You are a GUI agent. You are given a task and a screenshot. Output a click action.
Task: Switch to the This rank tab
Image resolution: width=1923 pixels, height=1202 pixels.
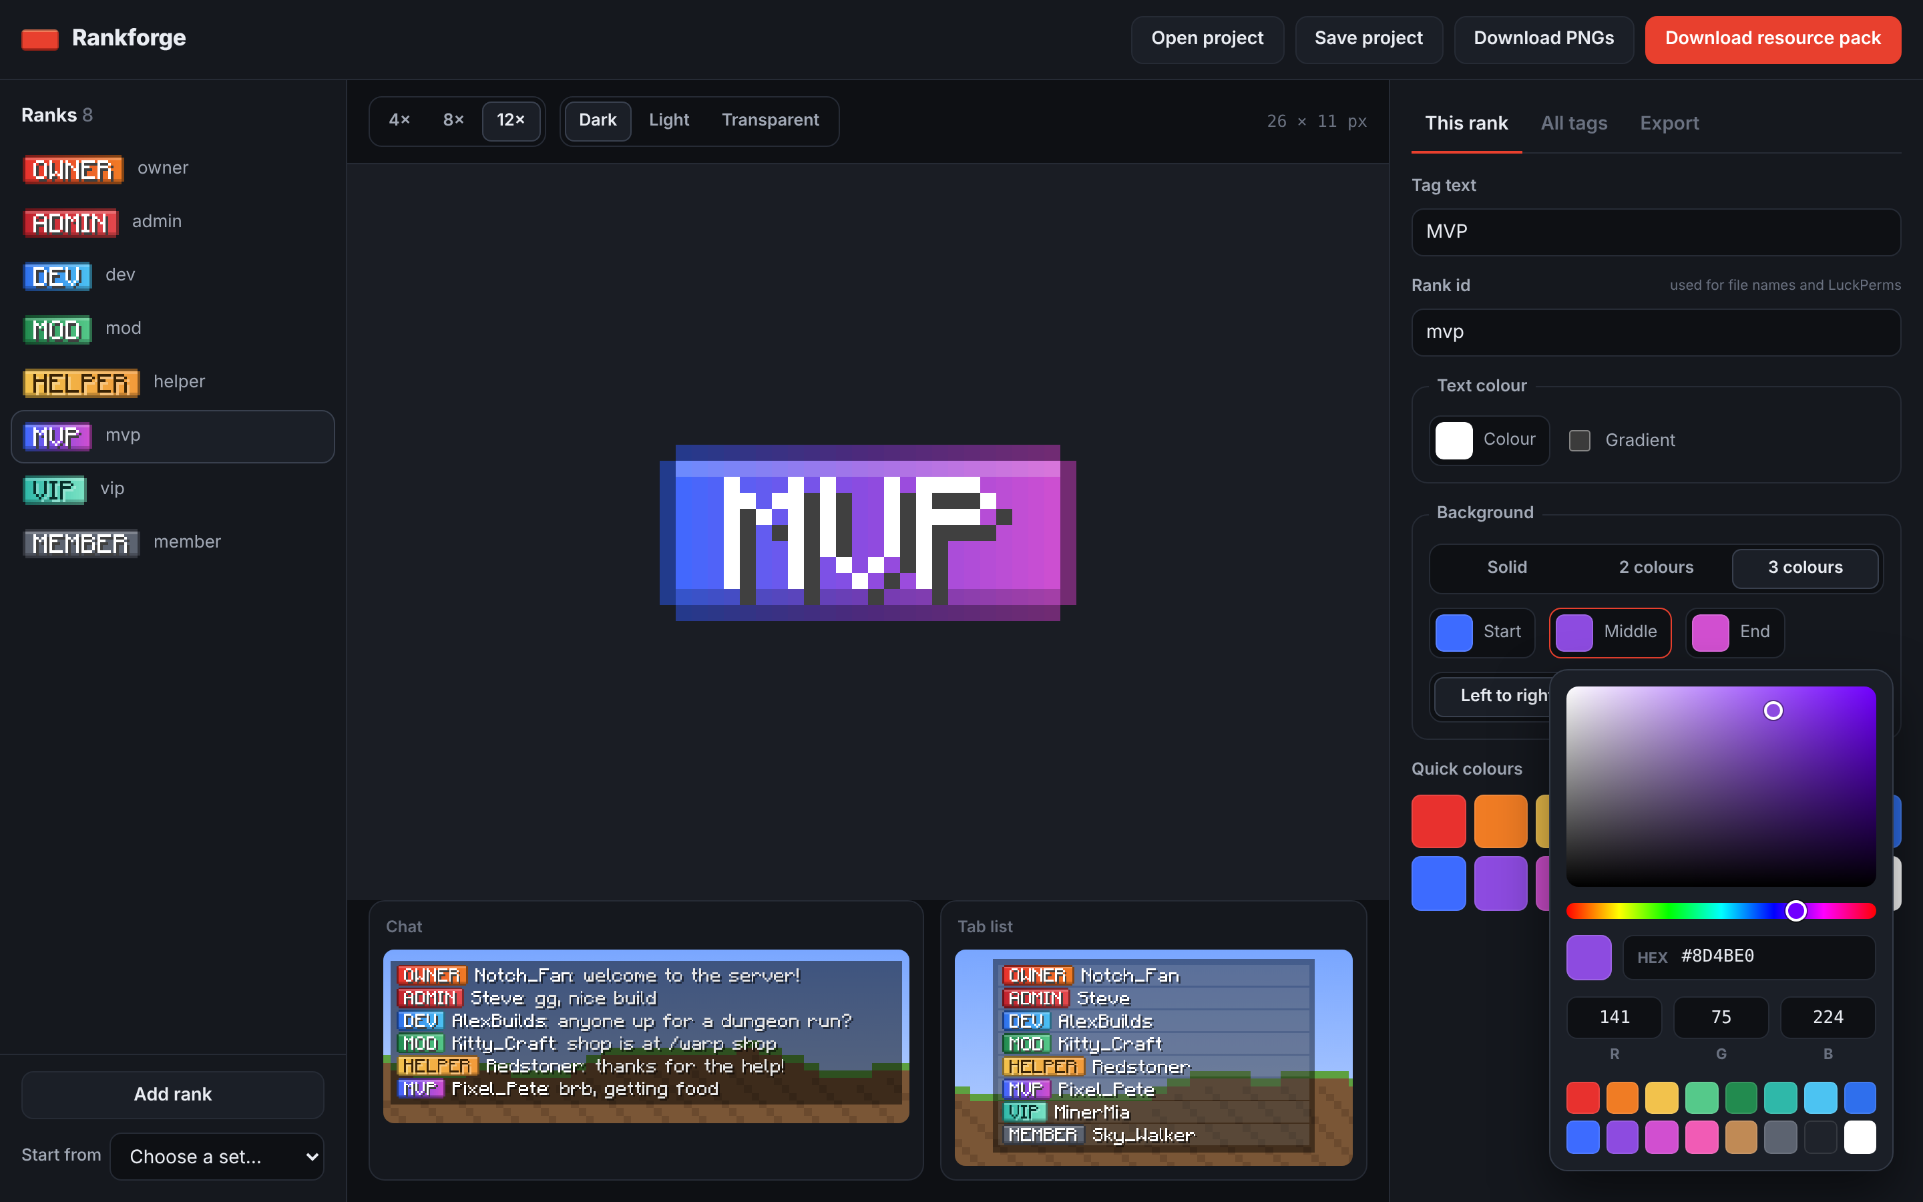[x=1466, y=124]
